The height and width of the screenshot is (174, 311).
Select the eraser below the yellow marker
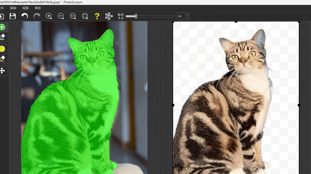[x=2, y=59]
